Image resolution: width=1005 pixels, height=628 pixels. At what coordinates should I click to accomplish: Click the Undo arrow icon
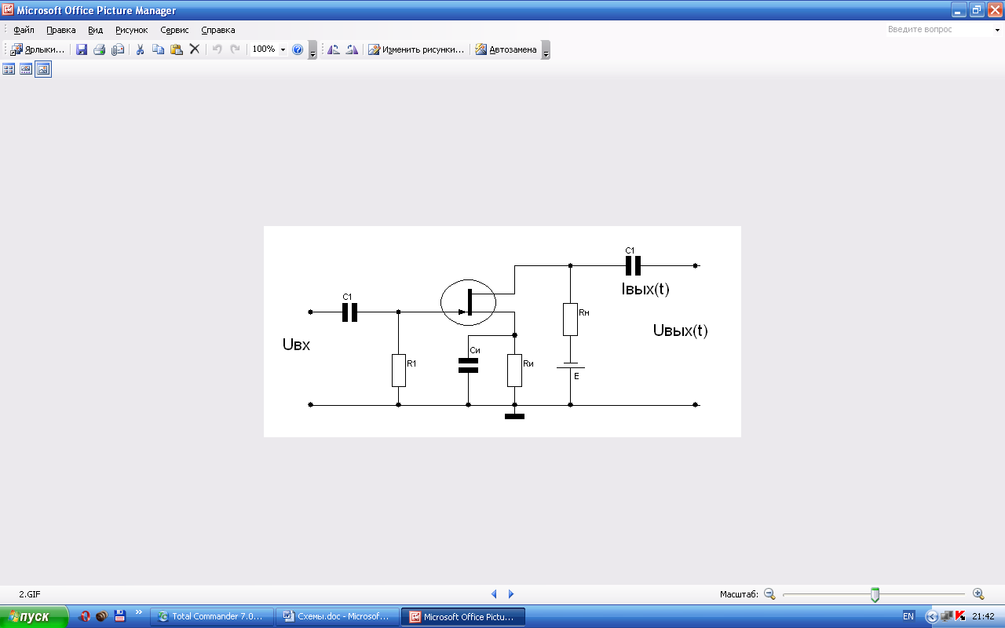pyautogui.click(x=217, y=49)
